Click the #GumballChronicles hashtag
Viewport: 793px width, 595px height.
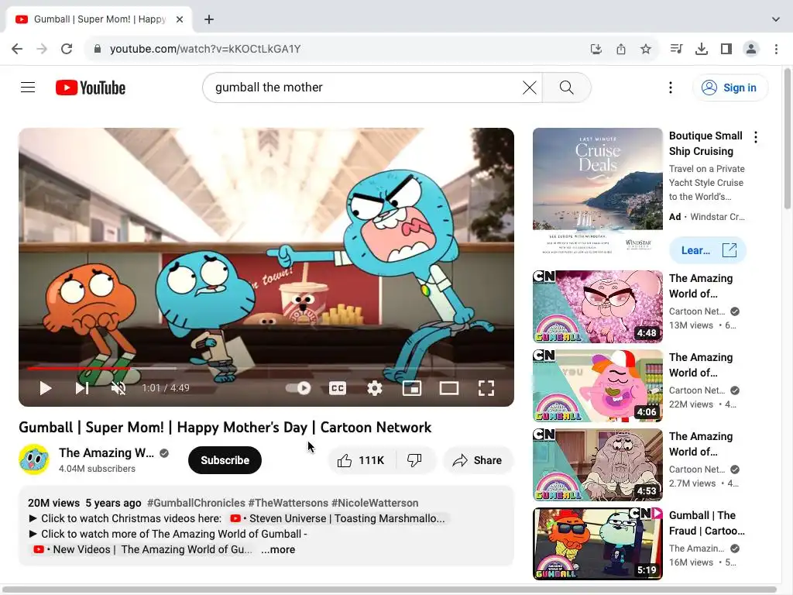(x=196, y=503)
